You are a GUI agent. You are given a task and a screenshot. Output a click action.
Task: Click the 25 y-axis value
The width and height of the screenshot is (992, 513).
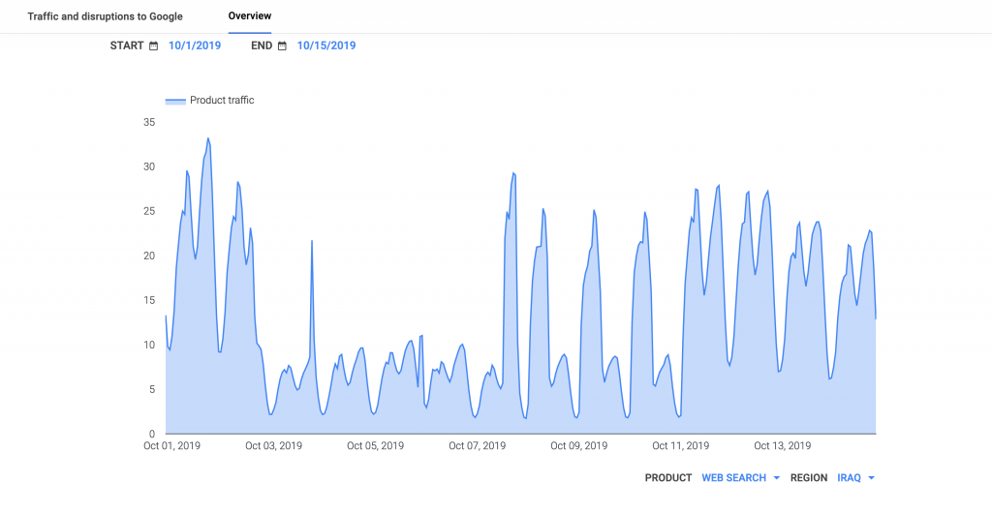(149, 211)
